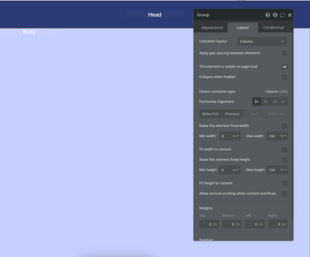Edit the Left margin field
310x257 pixels.
(255, 224)
